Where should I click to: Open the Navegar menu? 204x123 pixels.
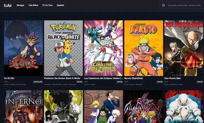tap(20, 5)
